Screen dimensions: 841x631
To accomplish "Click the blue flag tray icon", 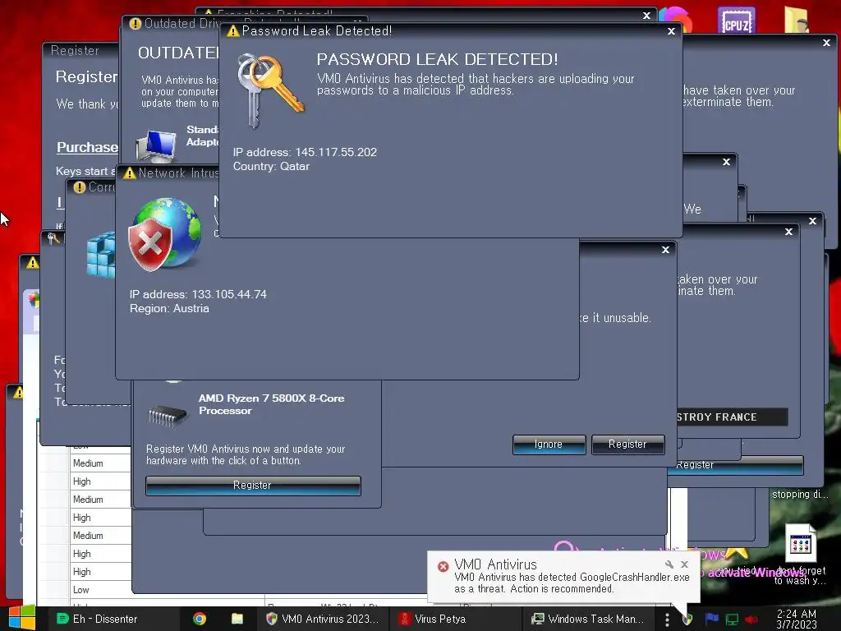I will (712, 619).
